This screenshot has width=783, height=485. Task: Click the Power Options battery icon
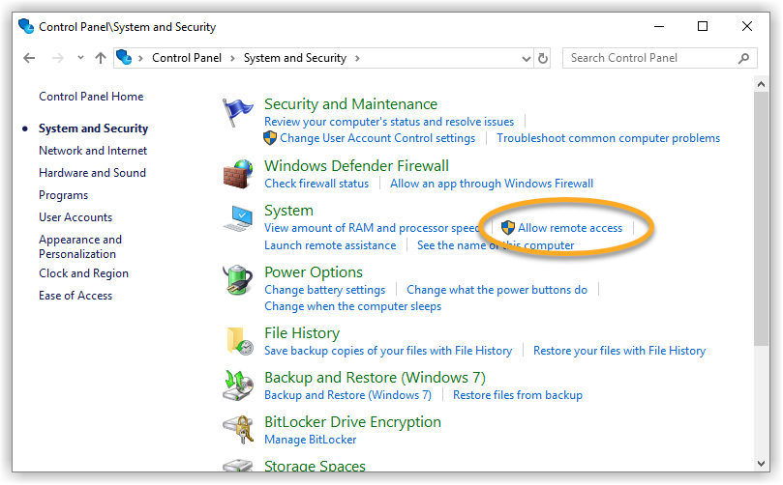237,281
